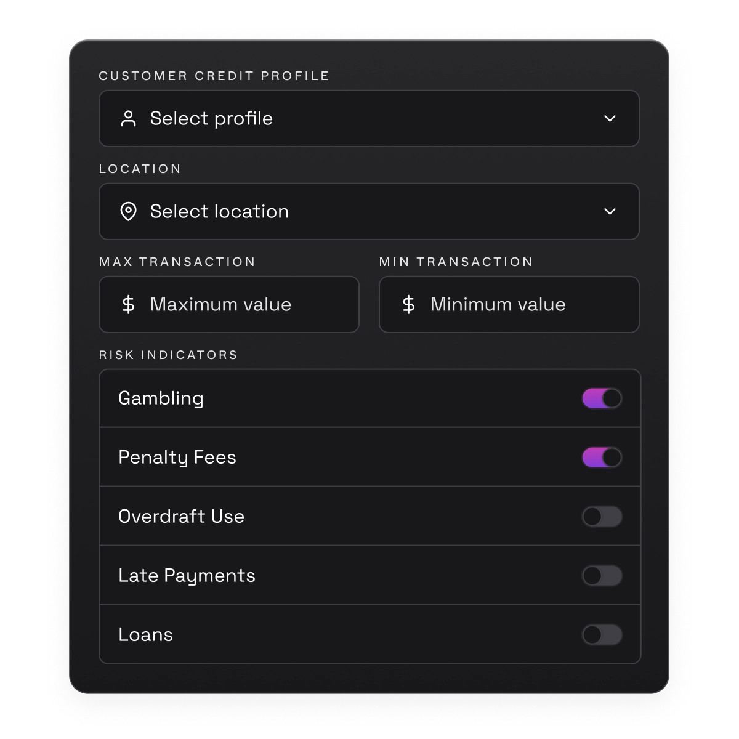Click the Penalty Fees row label
Image resolution: width=739 pixels, height=739 pixels.
pyautogui.click(x=177, y=458)
